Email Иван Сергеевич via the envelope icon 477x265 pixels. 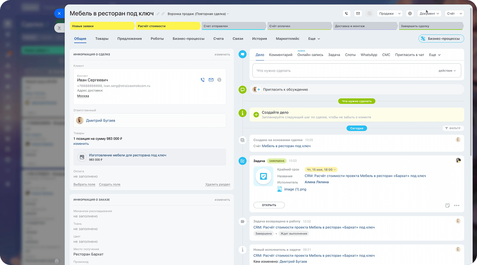point(211,79)
